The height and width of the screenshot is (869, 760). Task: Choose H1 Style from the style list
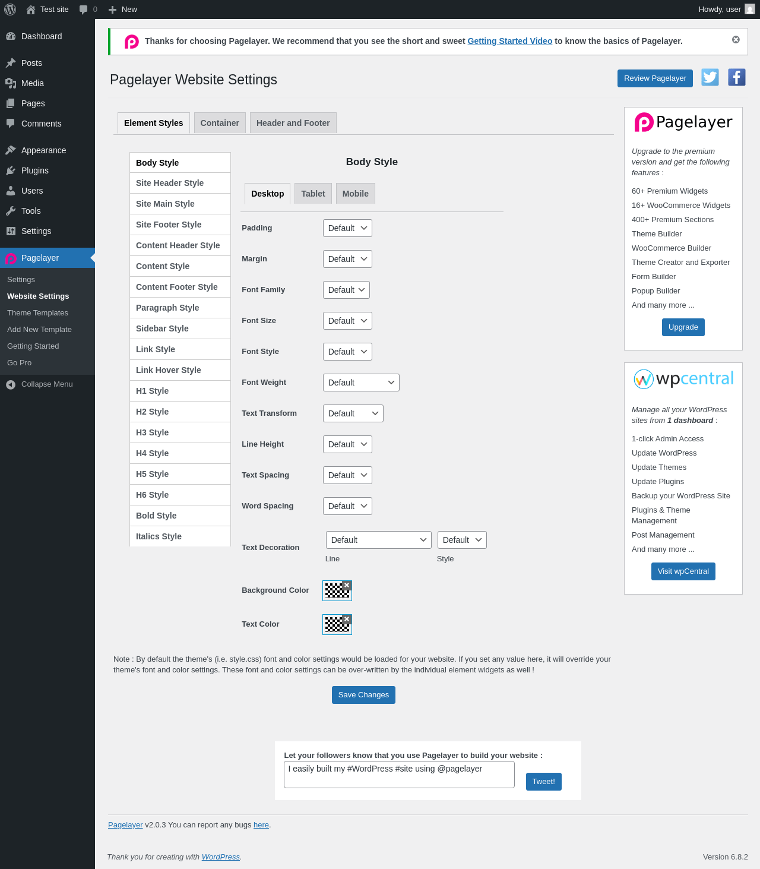(180, 391)
